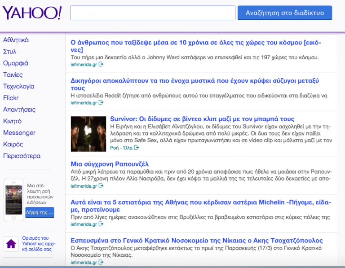345x268 pixels.
Task: Click the Yahoo! logo
Action: (32, 13)
